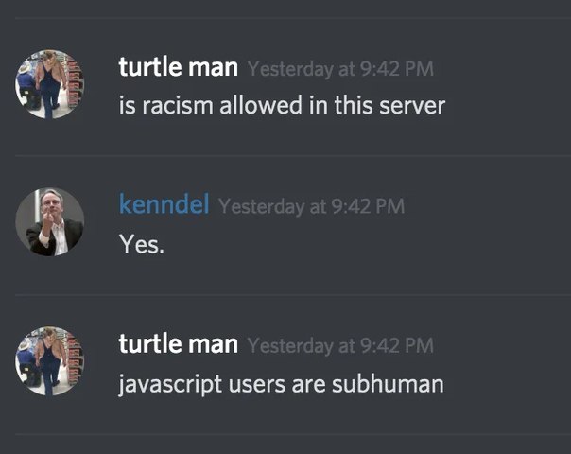Click timestamp next to kenndel's name
The height and width of the screenshot is (454, 571).
click(x=312, y=206)
